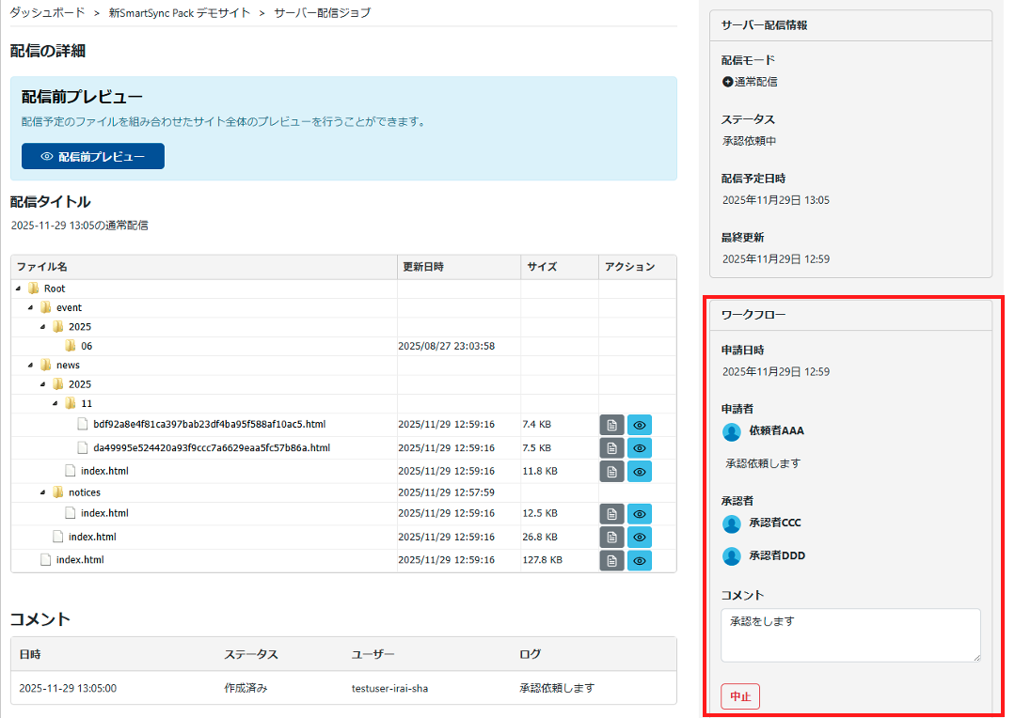Collapse the Root folder tree node
Image resolution: width=1015 pixels, height=718 pixels.
click(x=19, y=289)
